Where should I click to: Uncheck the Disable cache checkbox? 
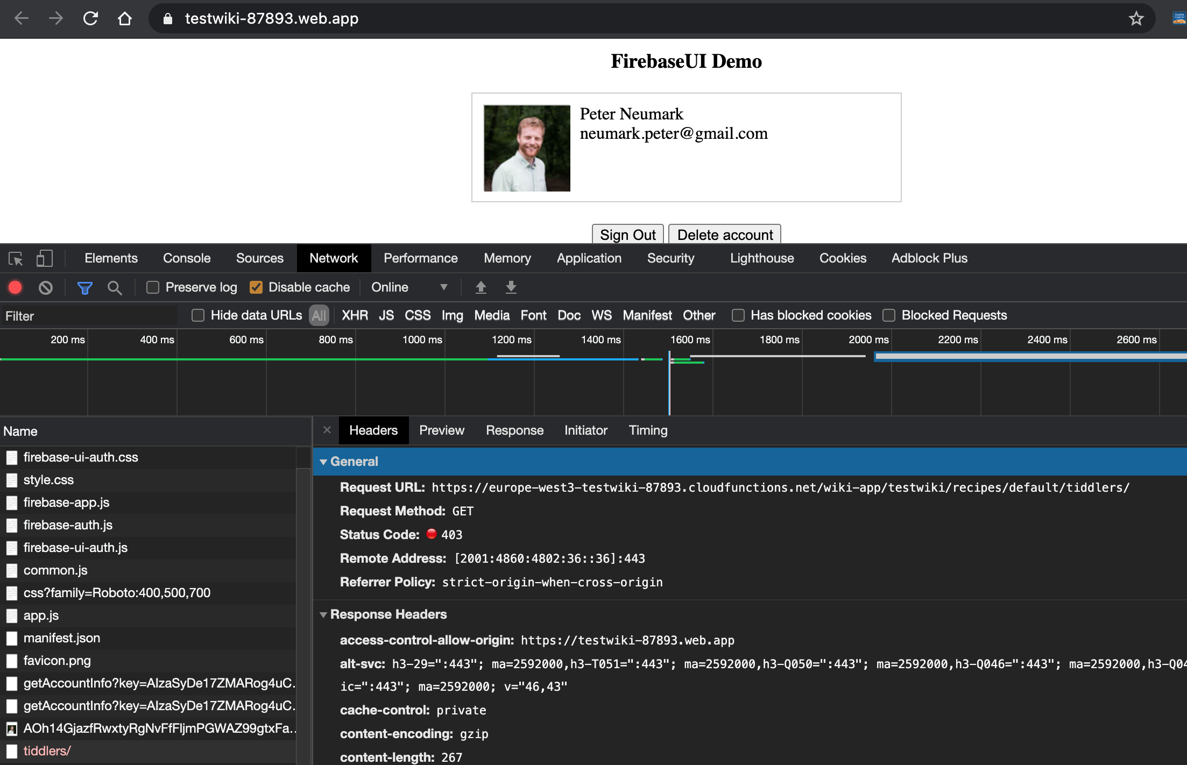click(x=256, y=287)
